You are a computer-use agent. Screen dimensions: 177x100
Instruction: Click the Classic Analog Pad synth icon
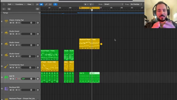[x=6, y=21]
